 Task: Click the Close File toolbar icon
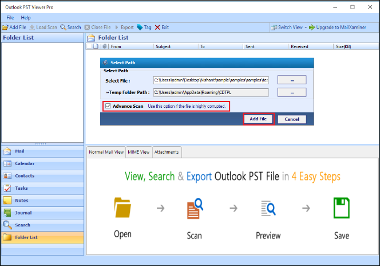[x=87, y=28]
